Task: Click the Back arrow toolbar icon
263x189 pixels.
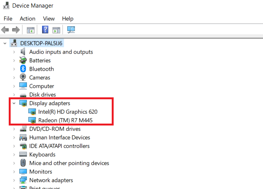Action: [x=5, y=30]
